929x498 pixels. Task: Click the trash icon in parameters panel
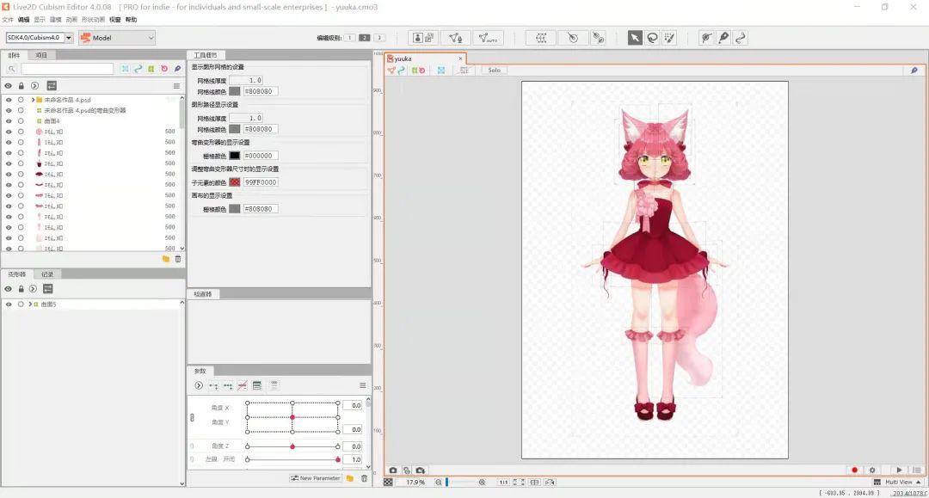coord(364,478)
